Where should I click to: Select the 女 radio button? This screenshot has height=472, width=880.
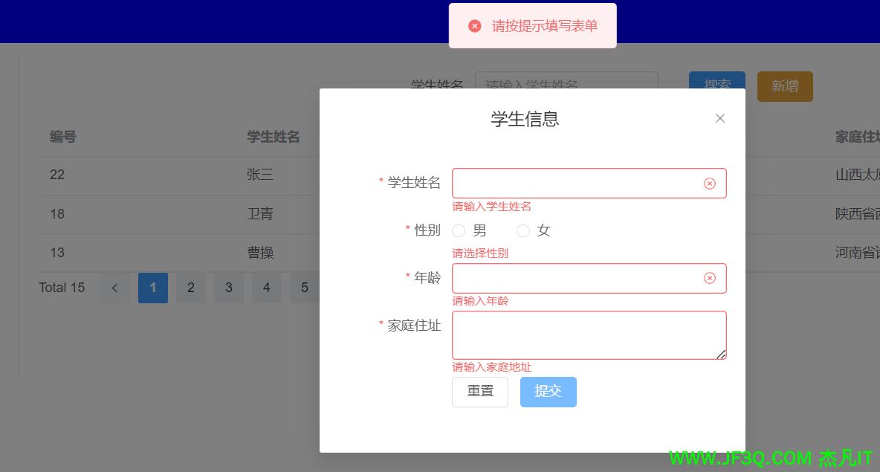coord(523,231)
